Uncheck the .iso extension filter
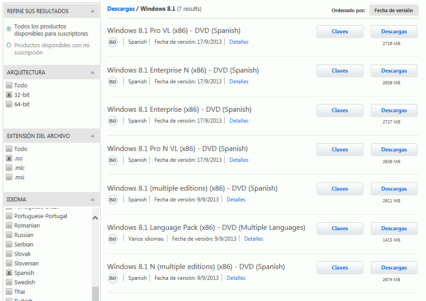This screenshot has height=301, width=426. click(x=9, y=158)
